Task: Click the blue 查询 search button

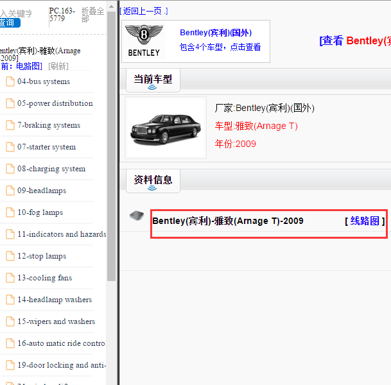Action: point(10,22)
